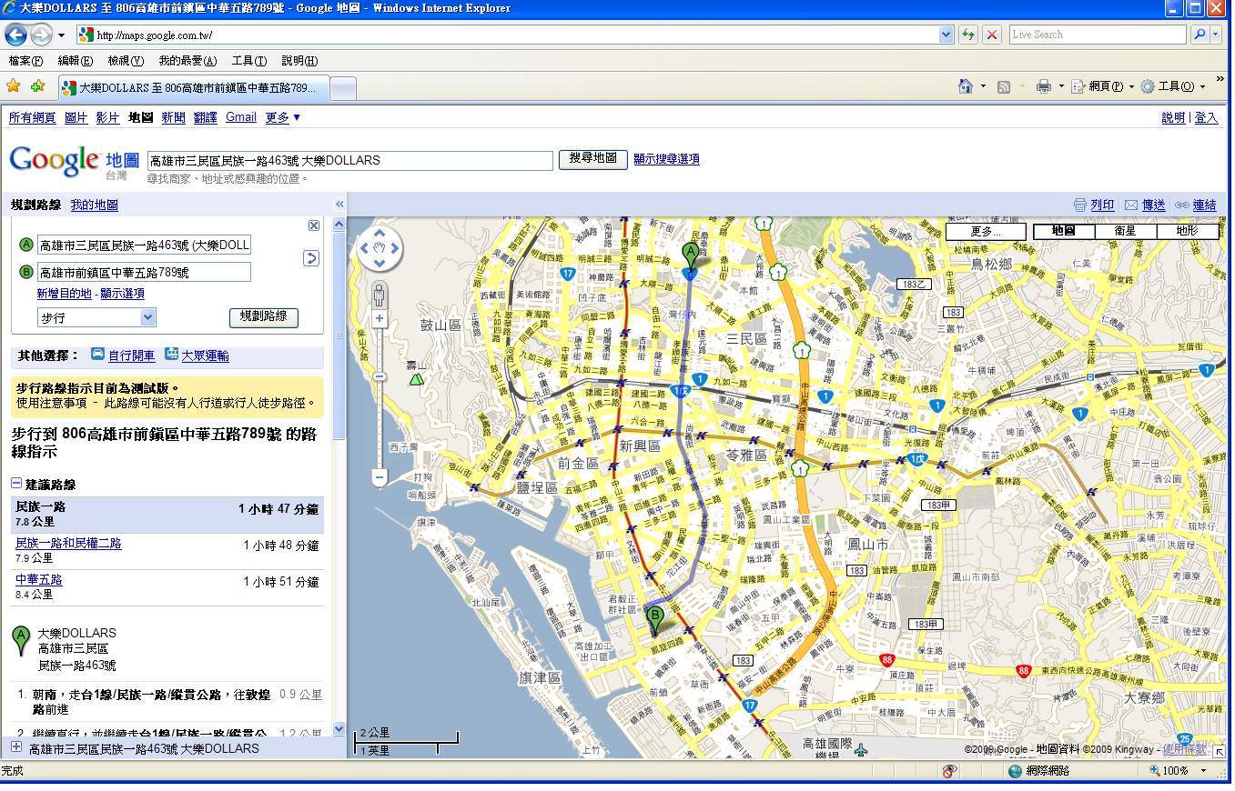
Task: Click the map pan control compass
Action: [380, 248]
